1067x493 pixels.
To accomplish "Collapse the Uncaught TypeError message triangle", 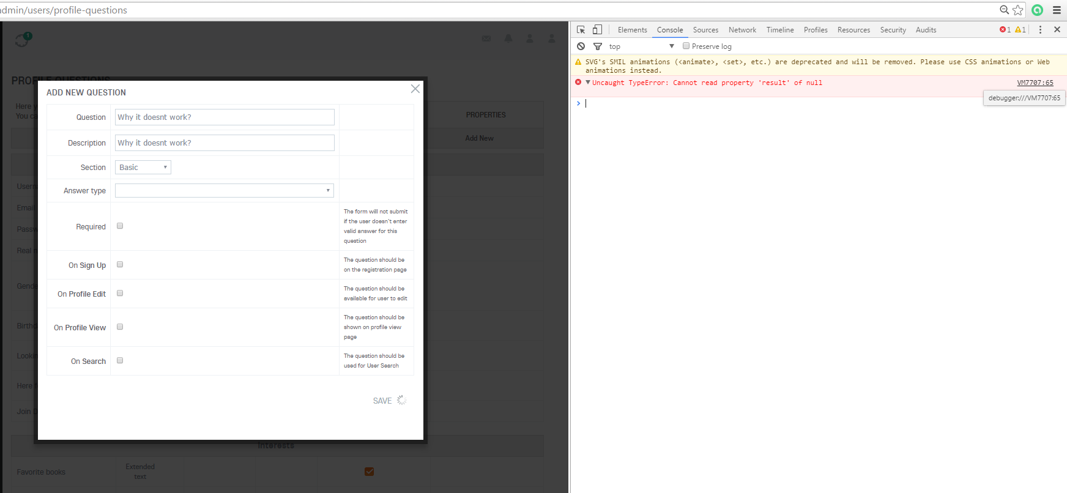I will [x=588, y=83].
